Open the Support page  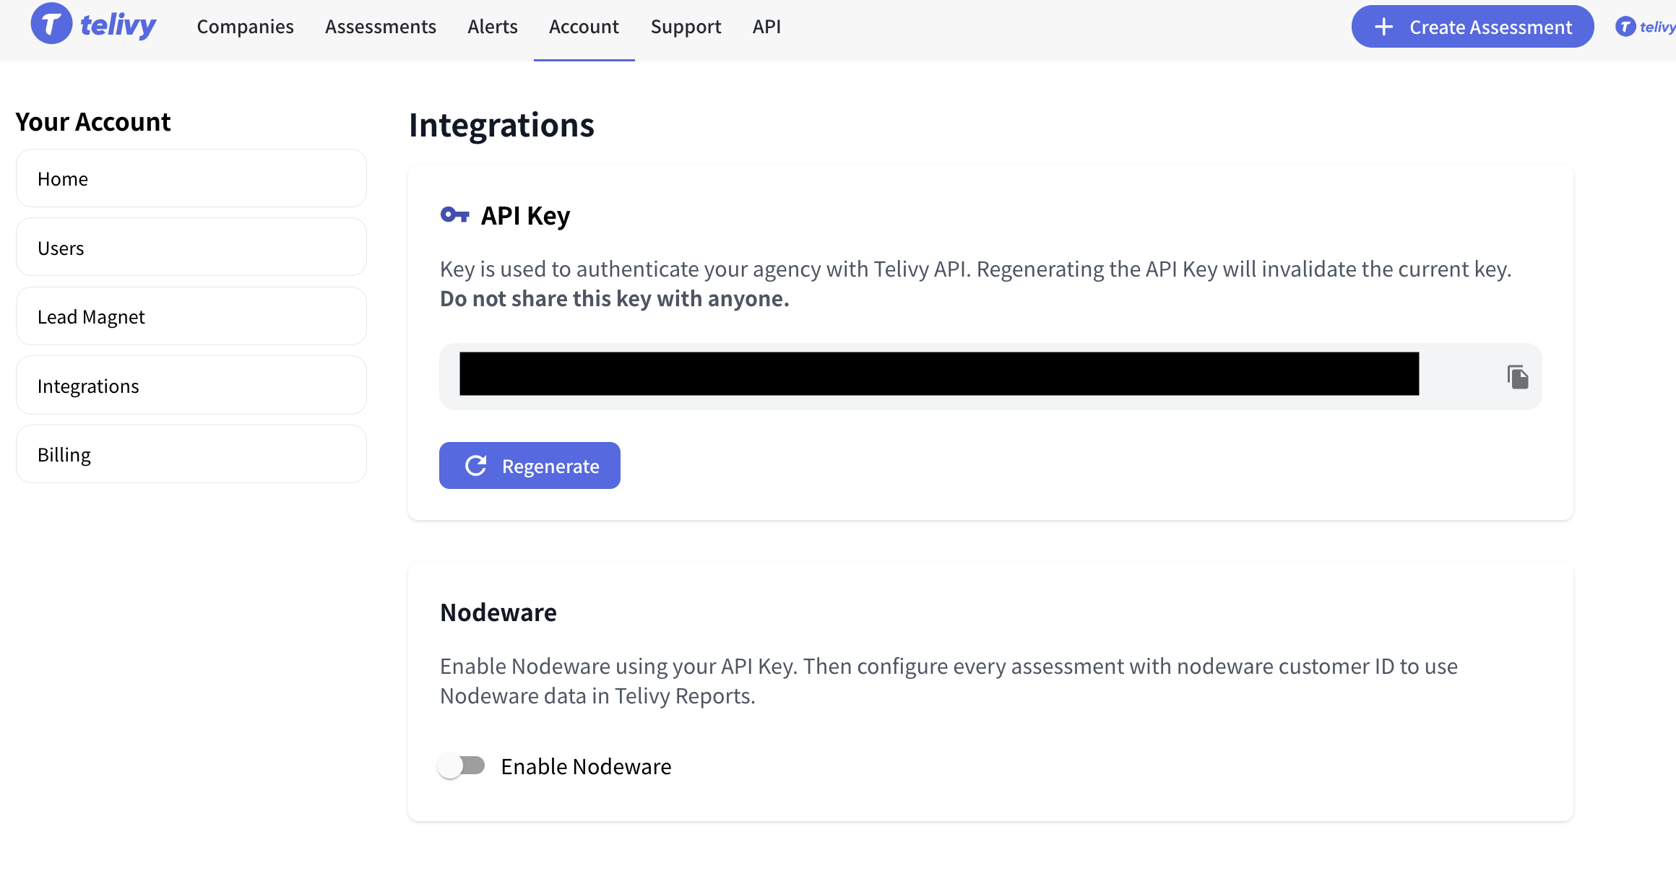[x=686, y=27]
